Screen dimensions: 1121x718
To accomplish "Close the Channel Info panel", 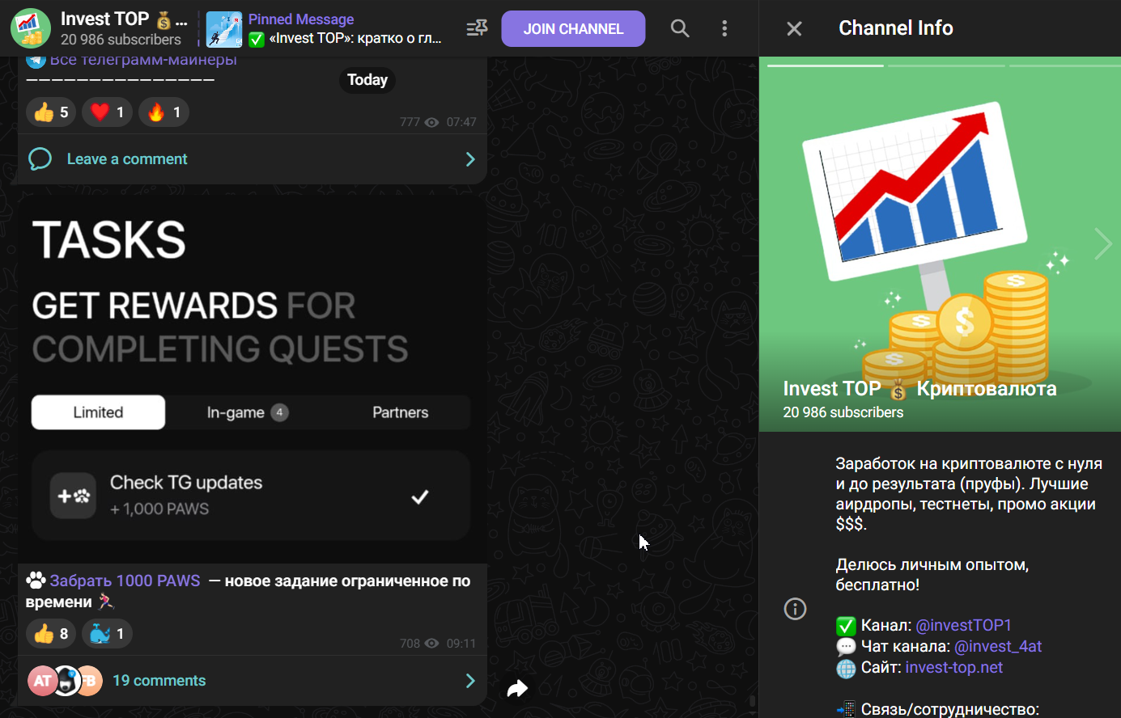I will pyautogui.click(x=795, y=29).
